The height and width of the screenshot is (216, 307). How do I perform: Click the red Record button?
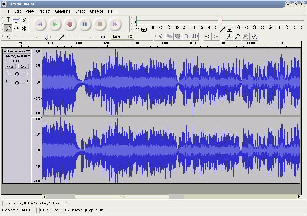pos(70,24)
